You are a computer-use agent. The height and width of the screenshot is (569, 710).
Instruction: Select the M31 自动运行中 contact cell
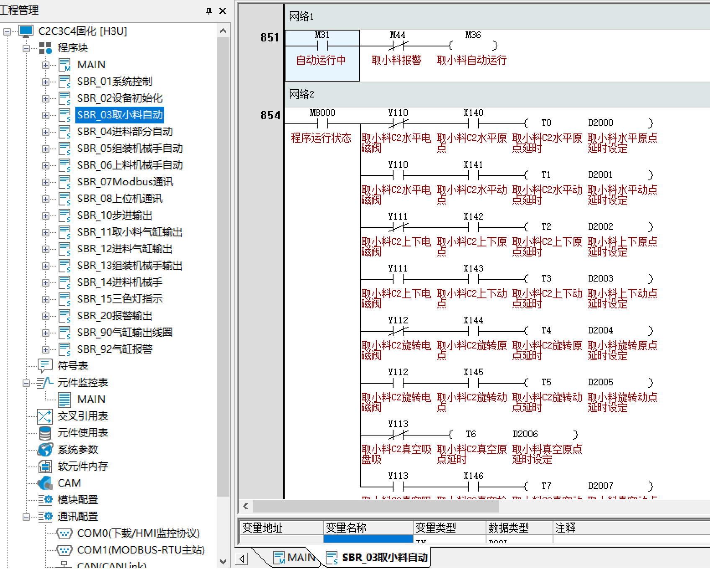click(x=322, y=55)
